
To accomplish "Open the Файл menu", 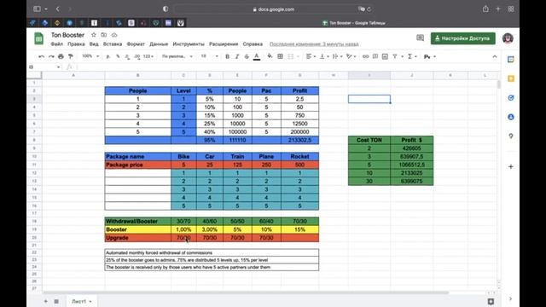I will (x=57, y=44).
